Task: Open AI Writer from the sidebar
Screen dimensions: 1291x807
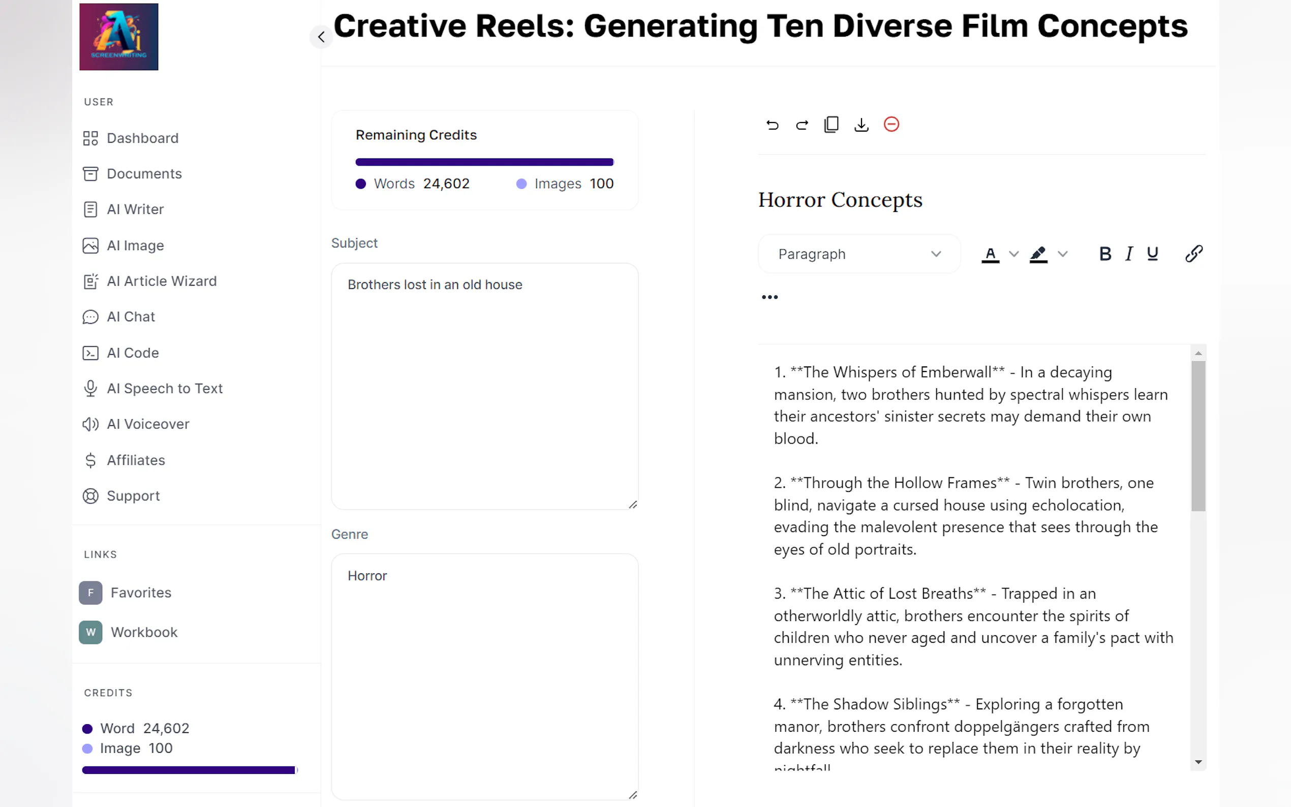Action: tap(136, 209)
